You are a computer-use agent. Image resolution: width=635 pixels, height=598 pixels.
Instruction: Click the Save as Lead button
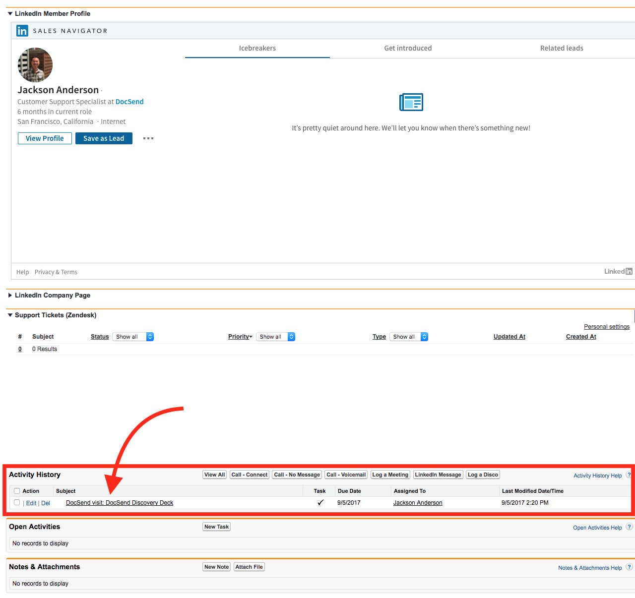click(x=104, y=138)
